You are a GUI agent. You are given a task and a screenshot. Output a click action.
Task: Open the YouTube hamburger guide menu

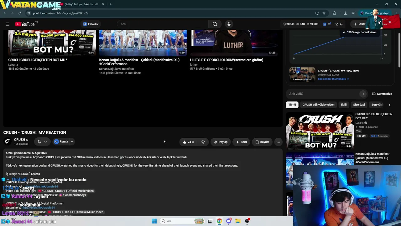pyautogui.click(x=8, y=24)
